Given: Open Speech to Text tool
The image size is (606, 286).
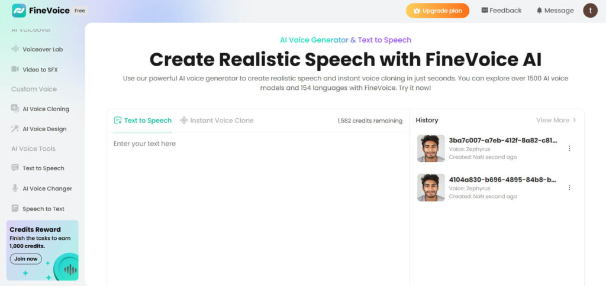Looking at the screenshot, I should coord(43,209).
